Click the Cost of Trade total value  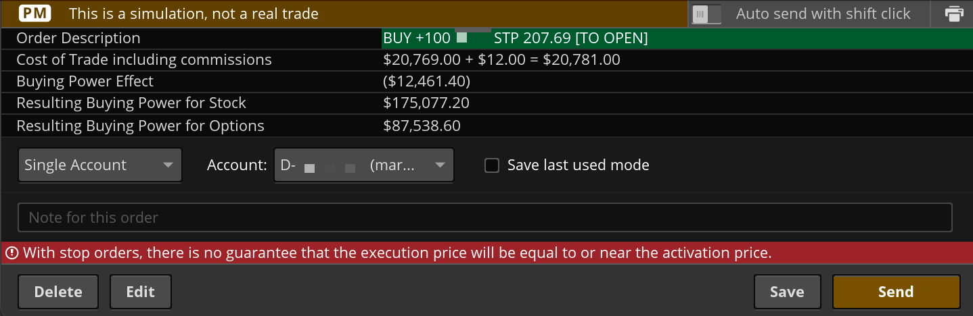click(x=501, y=60)
